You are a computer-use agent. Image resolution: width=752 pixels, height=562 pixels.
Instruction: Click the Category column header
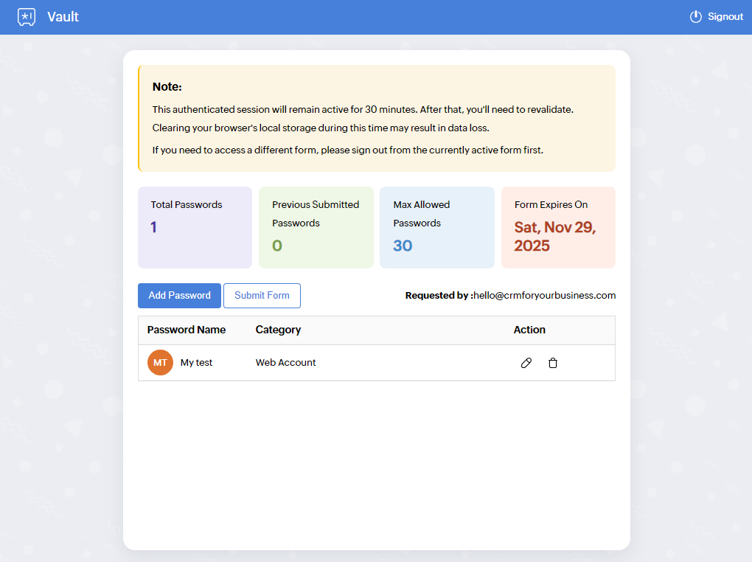(x=278, y=330)
